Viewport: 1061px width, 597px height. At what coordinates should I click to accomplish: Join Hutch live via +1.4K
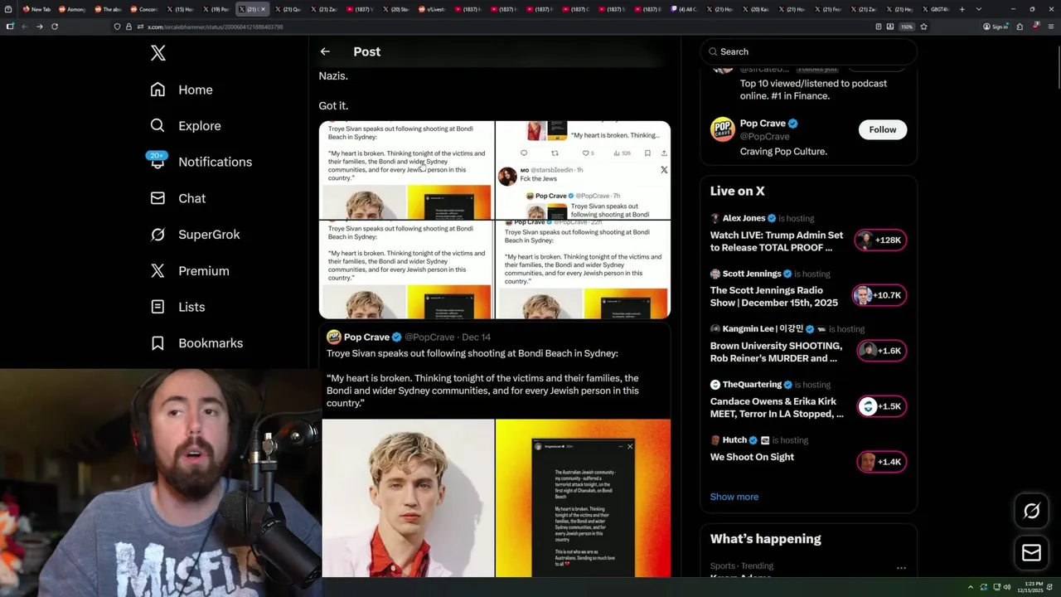[x=882, y=462]
